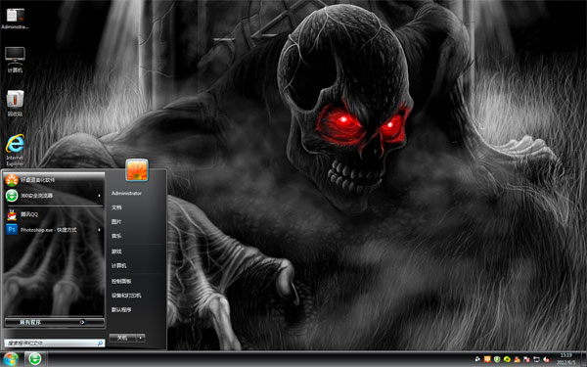Open 默认程序 in the Start menu
The height and width of the screenshot is (367, 587).
(121, 309)
